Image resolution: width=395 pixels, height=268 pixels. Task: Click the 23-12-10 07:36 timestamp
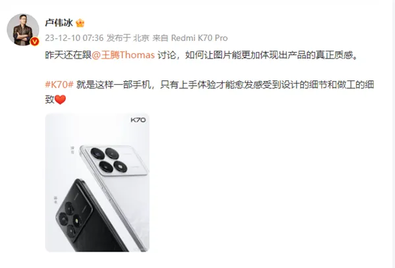pyautogui.click(x=74, y=38)
